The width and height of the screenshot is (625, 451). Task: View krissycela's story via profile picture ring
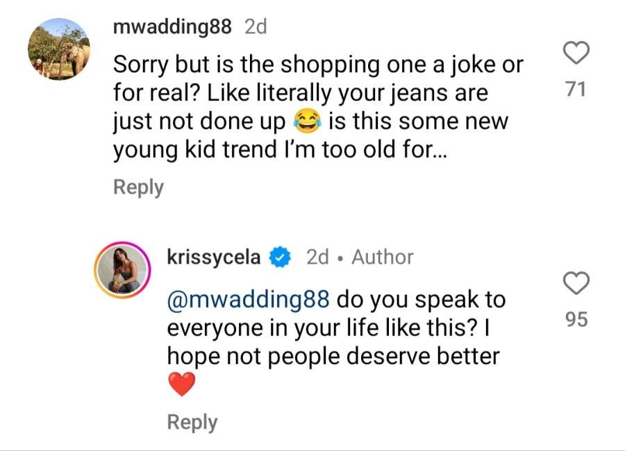[122, 270]
